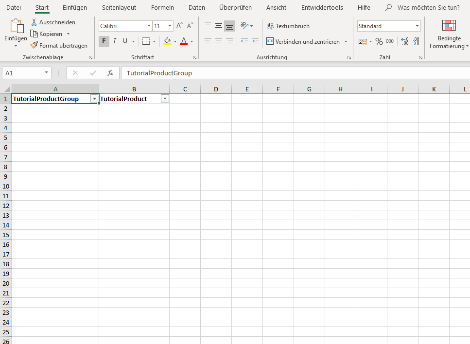This screenshot has width=470, height=344.
Task: Click the Ausschneiden scissors icon
Action: (35, 22)
